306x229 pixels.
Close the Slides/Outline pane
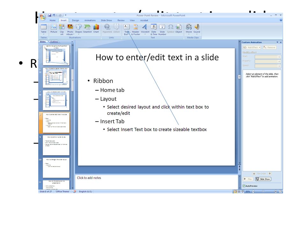click(72, 42)
